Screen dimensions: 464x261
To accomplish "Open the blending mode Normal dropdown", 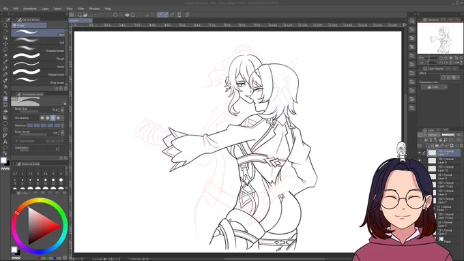I will 433,135.
